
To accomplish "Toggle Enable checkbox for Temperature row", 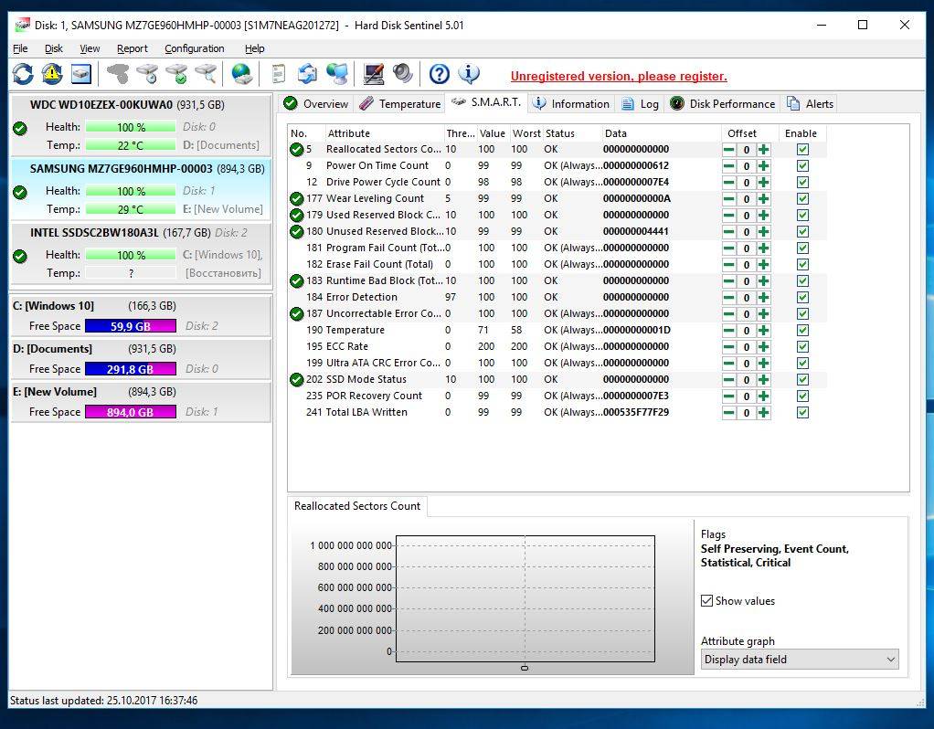I will click(802, 331).
